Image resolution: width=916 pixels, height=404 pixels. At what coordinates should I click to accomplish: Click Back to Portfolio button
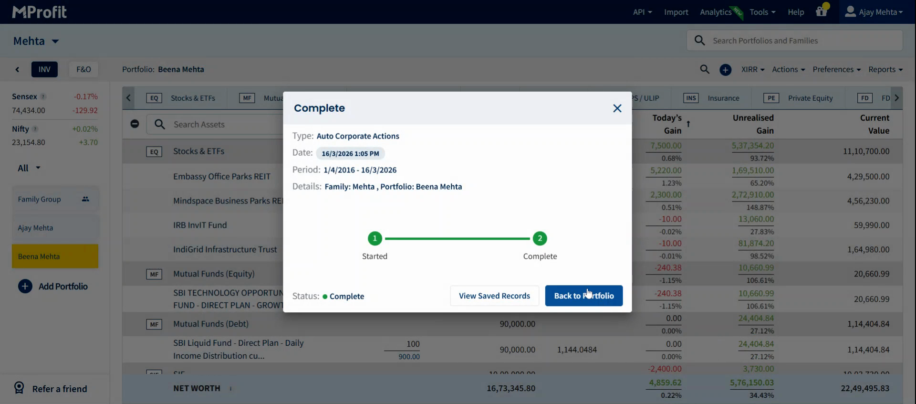click(584, 296)
